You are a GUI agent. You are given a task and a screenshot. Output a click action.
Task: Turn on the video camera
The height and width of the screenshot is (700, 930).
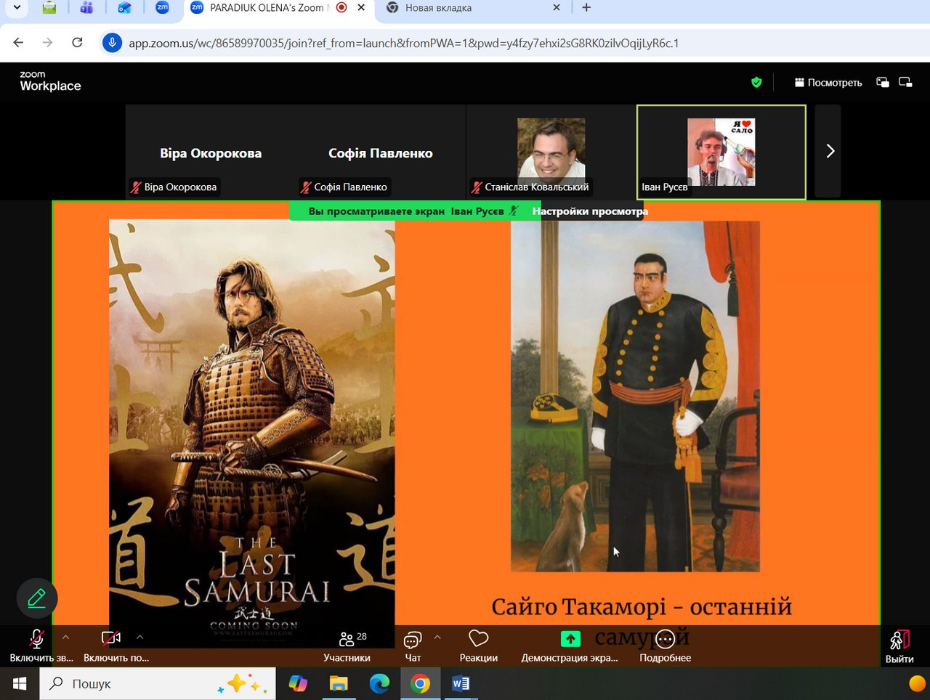pyautogui.click(x=110, y=639)
